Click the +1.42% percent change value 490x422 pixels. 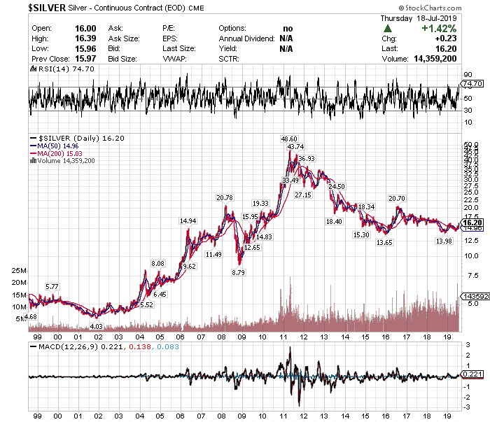[439, 29]
